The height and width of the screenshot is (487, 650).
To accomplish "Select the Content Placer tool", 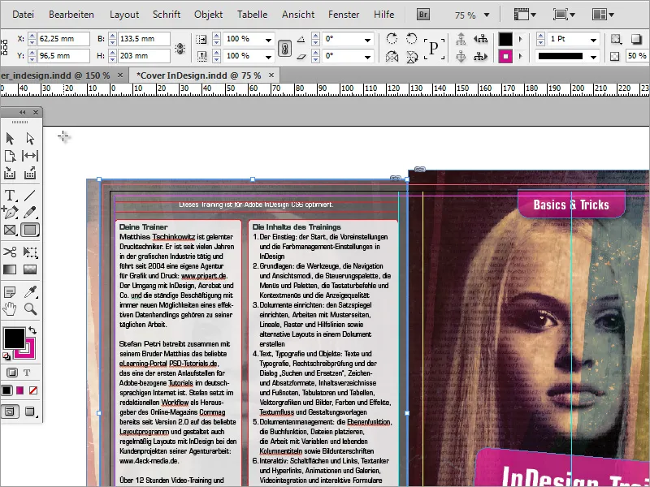I will tap(30, 173).
